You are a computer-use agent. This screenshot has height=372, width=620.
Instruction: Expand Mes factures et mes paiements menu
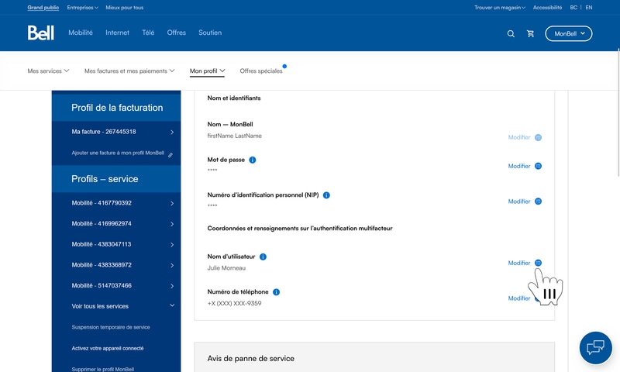point(129,71)
